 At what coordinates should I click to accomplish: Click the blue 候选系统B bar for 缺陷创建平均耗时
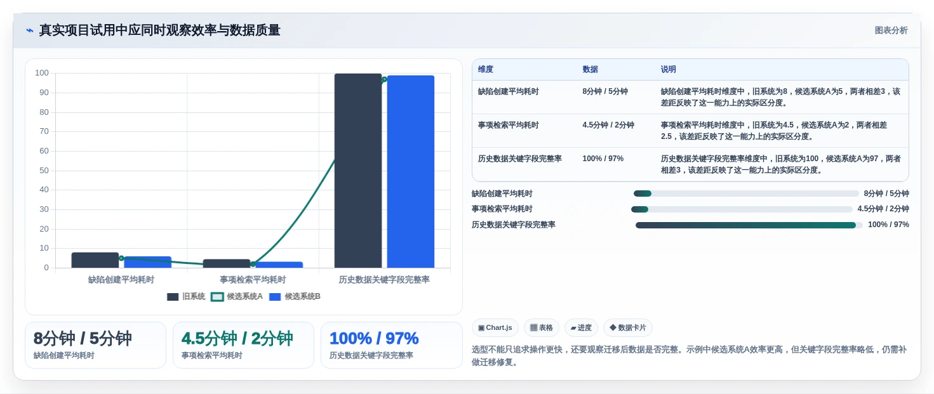tap(148, 262)
